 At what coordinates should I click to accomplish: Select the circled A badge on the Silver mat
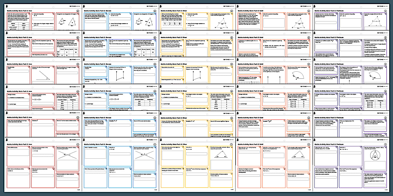(231, 11)
